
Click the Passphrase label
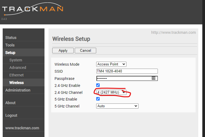(x=65, y=79)
